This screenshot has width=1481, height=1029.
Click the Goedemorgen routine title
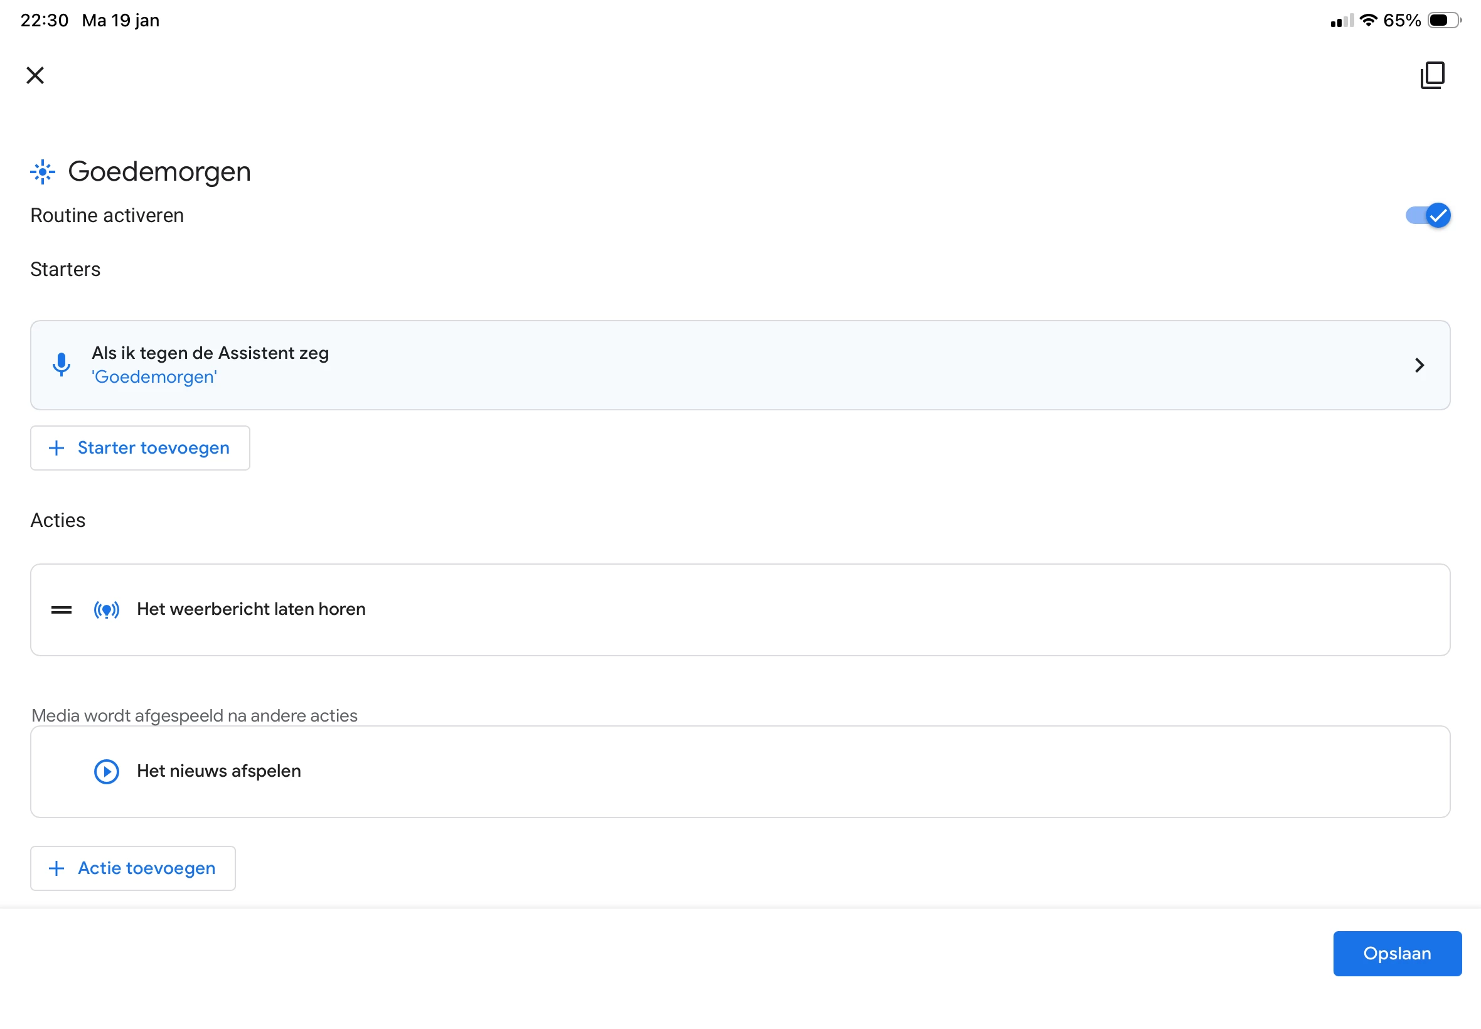click(159, 171)
